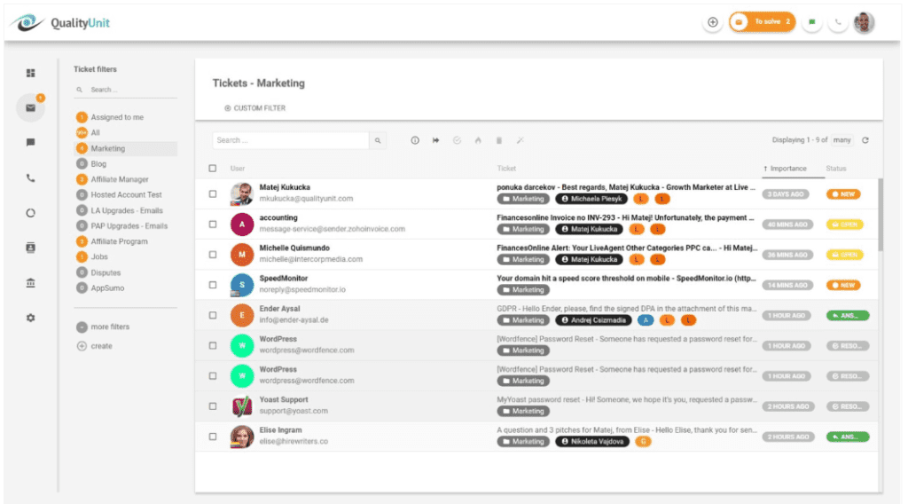Open the calls phone icon in sidebar
This screenshot has width=908, height=504.
31,177
